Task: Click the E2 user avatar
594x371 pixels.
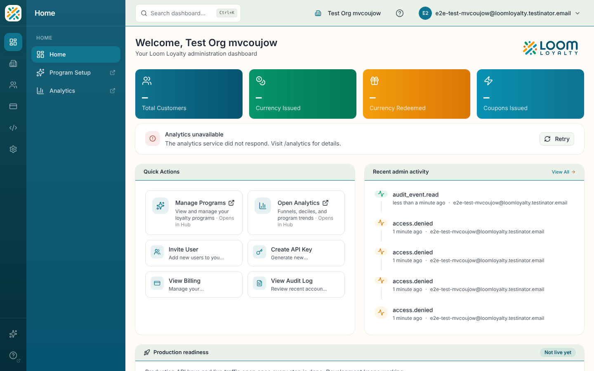Action: [425, 13]
